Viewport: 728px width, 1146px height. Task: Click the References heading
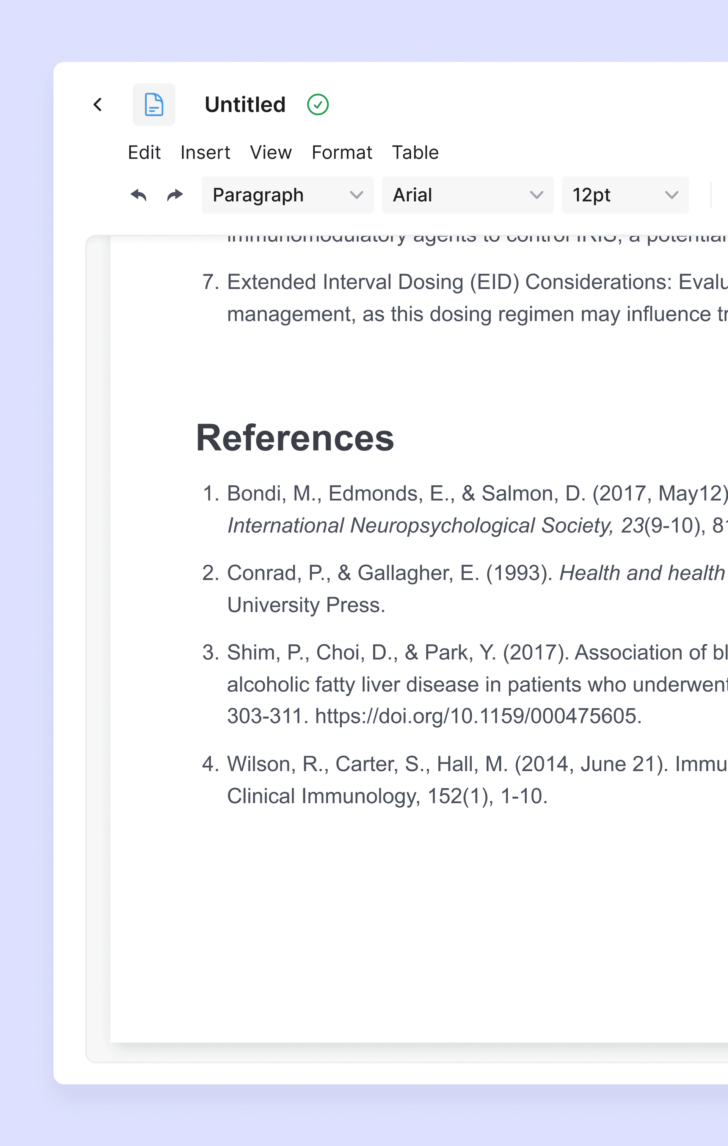[x=295, y=438]
